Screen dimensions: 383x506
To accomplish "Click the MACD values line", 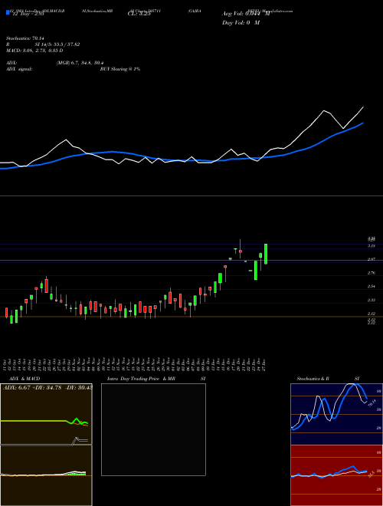I will (x=34, y=51).
